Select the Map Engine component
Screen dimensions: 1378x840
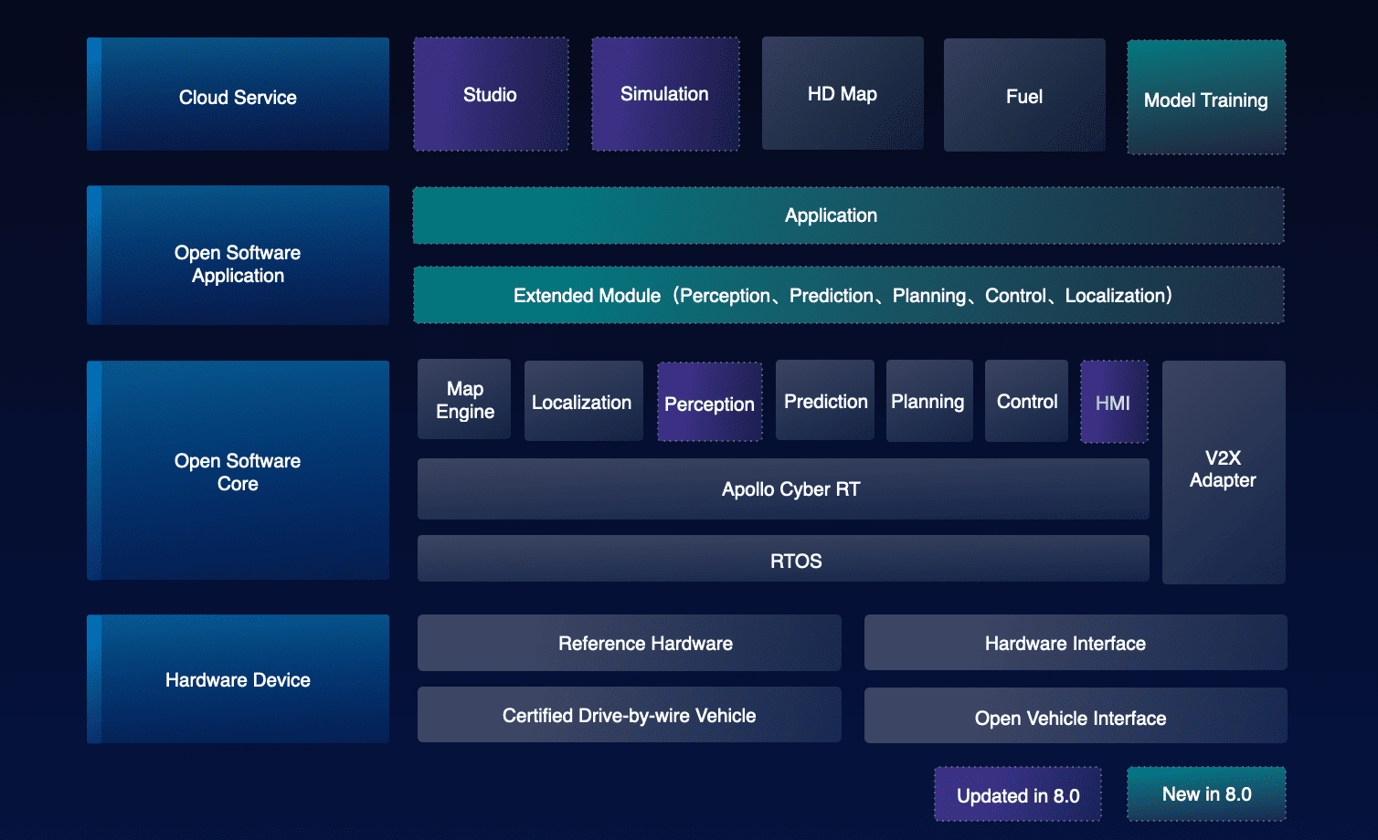click(x=463, y=399)
